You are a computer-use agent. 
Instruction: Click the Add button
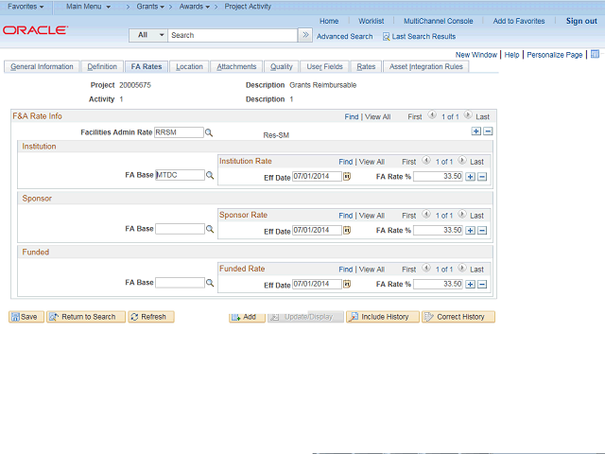pos(247,317)
